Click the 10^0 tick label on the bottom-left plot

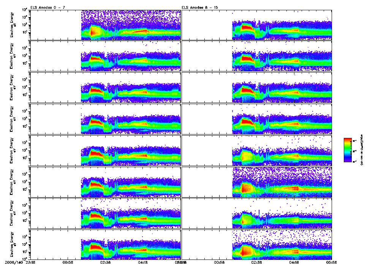click(x=24, y=259)
